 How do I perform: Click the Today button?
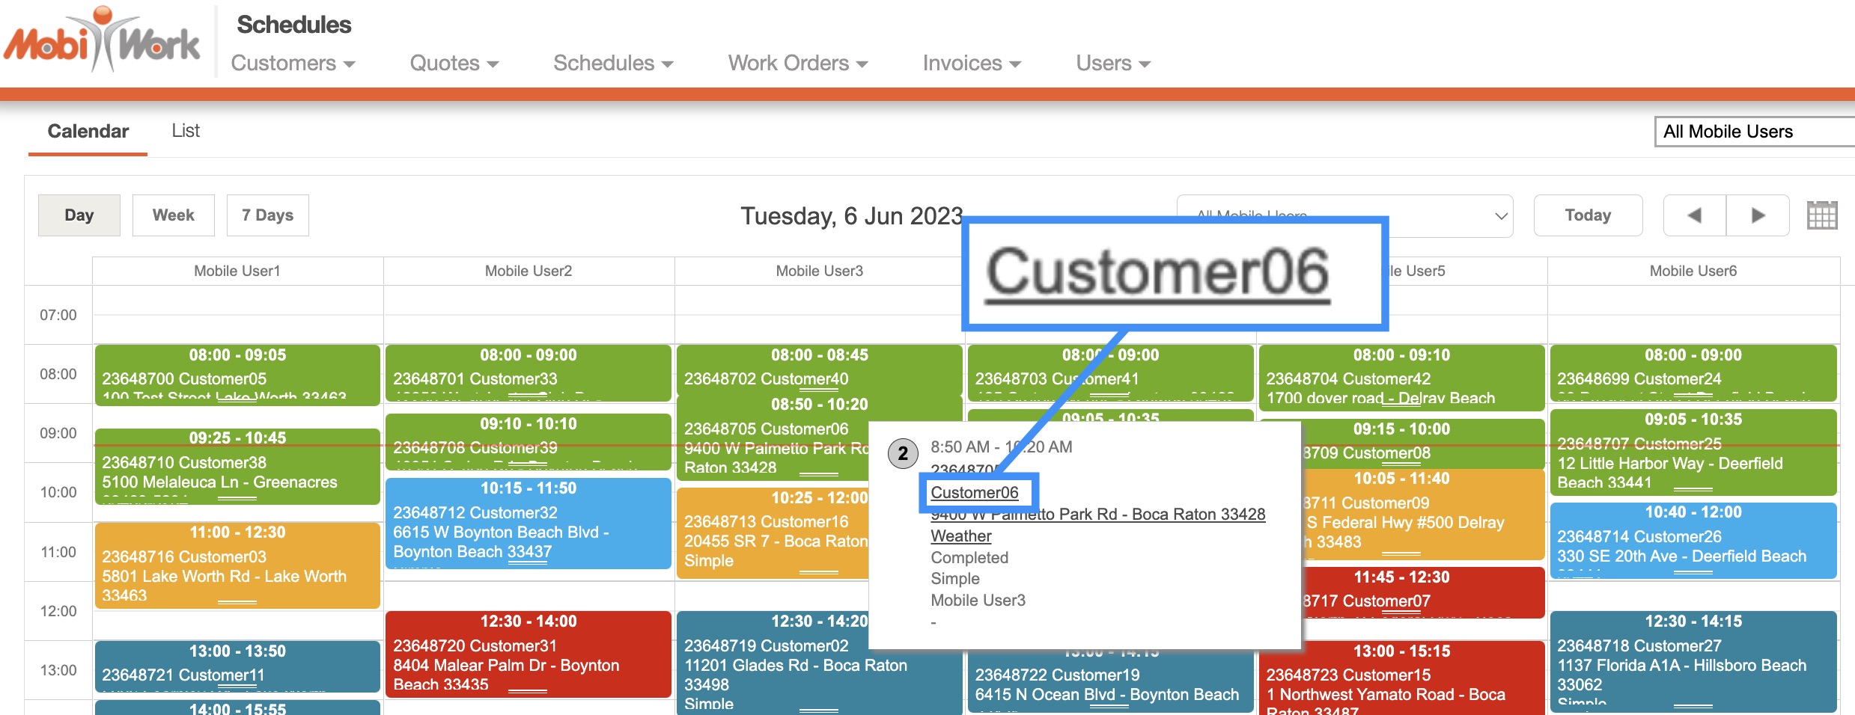pos(1587,215)
